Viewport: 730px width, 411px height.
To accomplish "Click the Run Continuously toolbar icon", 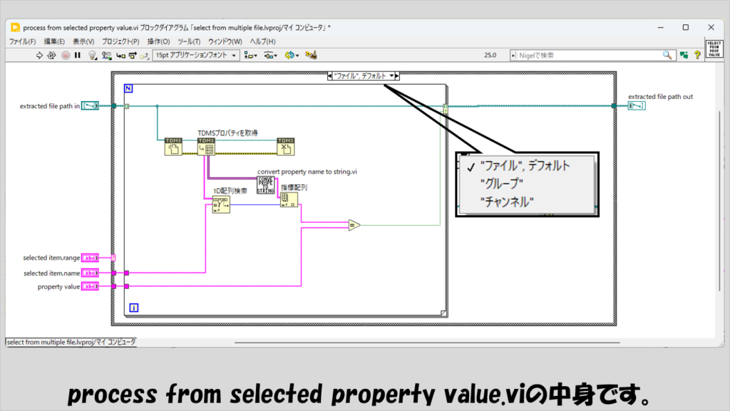I will (x=52, y=55).
